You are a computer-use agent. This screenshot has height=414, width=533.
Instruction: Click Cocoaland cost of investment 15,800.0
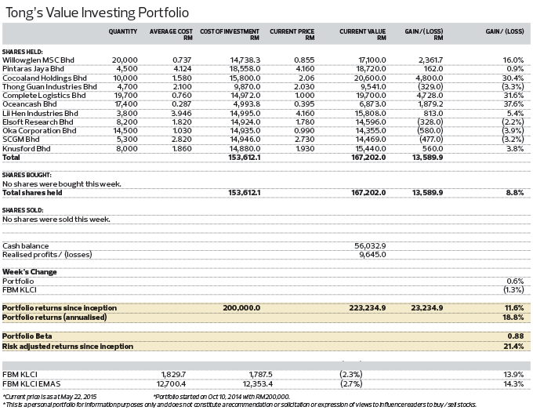tap(245, 78)
